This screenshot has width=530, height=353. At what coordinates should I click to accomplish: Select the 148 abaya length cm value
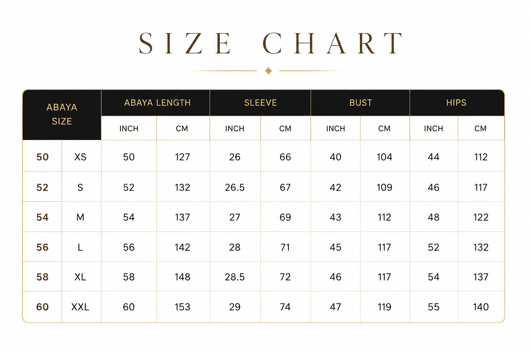pyautogui.click(x=183, y=277)
